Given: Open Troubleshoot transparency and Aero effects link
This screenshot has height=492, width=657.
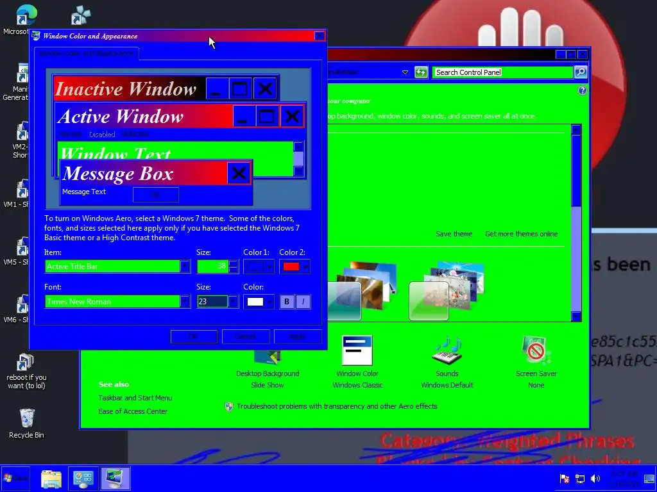Looking at the screenshot, I should point(337,406).
